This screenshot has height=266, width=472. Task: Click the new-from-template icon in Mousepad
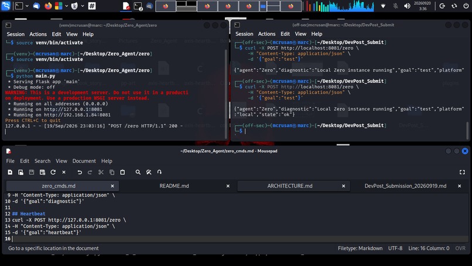click(x=20, y=172)
